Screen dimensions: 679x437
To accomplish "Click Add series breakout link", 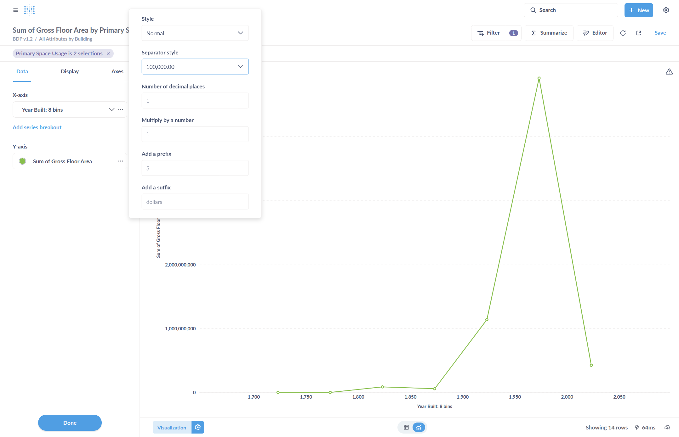I will pos(37,127).
